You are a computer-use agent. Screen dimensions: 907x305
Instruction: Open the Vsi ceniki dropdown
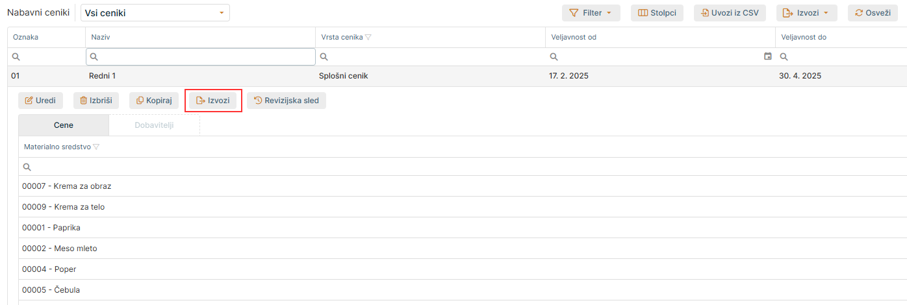[155, 13]
